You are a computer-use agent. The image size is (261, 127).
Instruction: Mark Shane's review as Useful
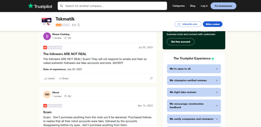(x=50, y=78)
